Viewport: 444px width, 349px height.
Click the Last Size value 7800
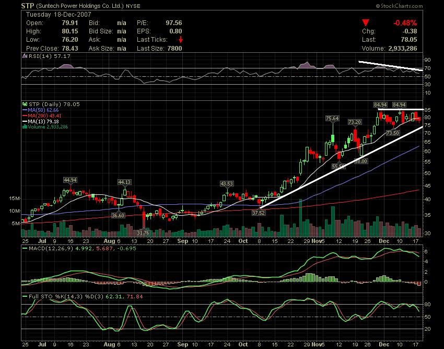[x=174, y=48]
